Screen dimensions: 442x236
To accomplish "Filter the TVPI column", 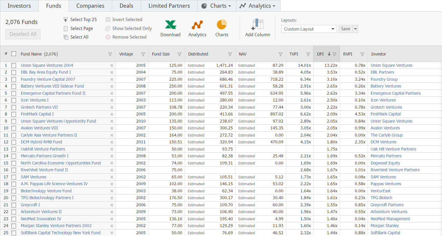I will pos(308,54).
